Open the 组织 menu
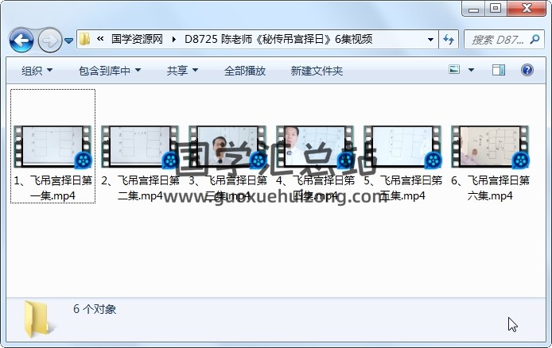 (x=37, y=71)
